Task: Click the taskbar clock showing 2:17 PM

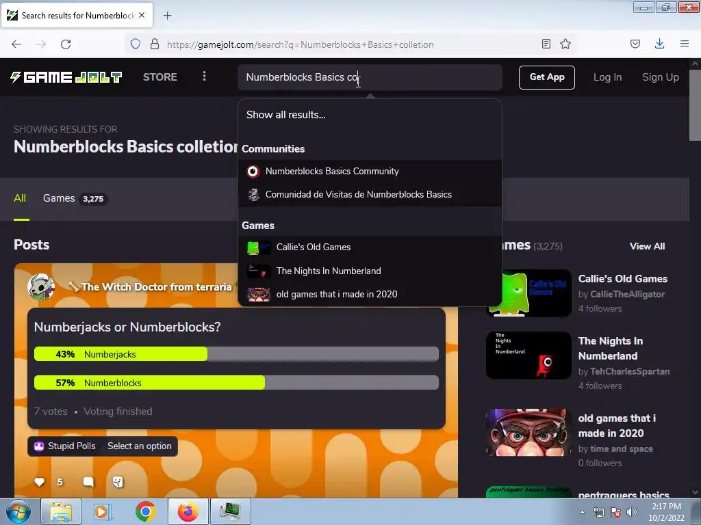Action: (666, 512)
